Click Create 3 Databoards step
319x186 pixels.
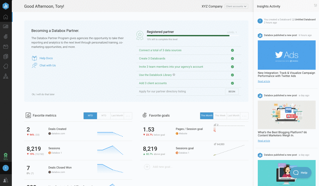[x=152, y=58]
